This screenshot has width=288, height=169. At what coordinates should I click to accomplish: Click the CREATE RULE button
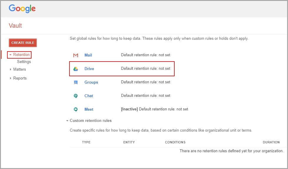23,43
